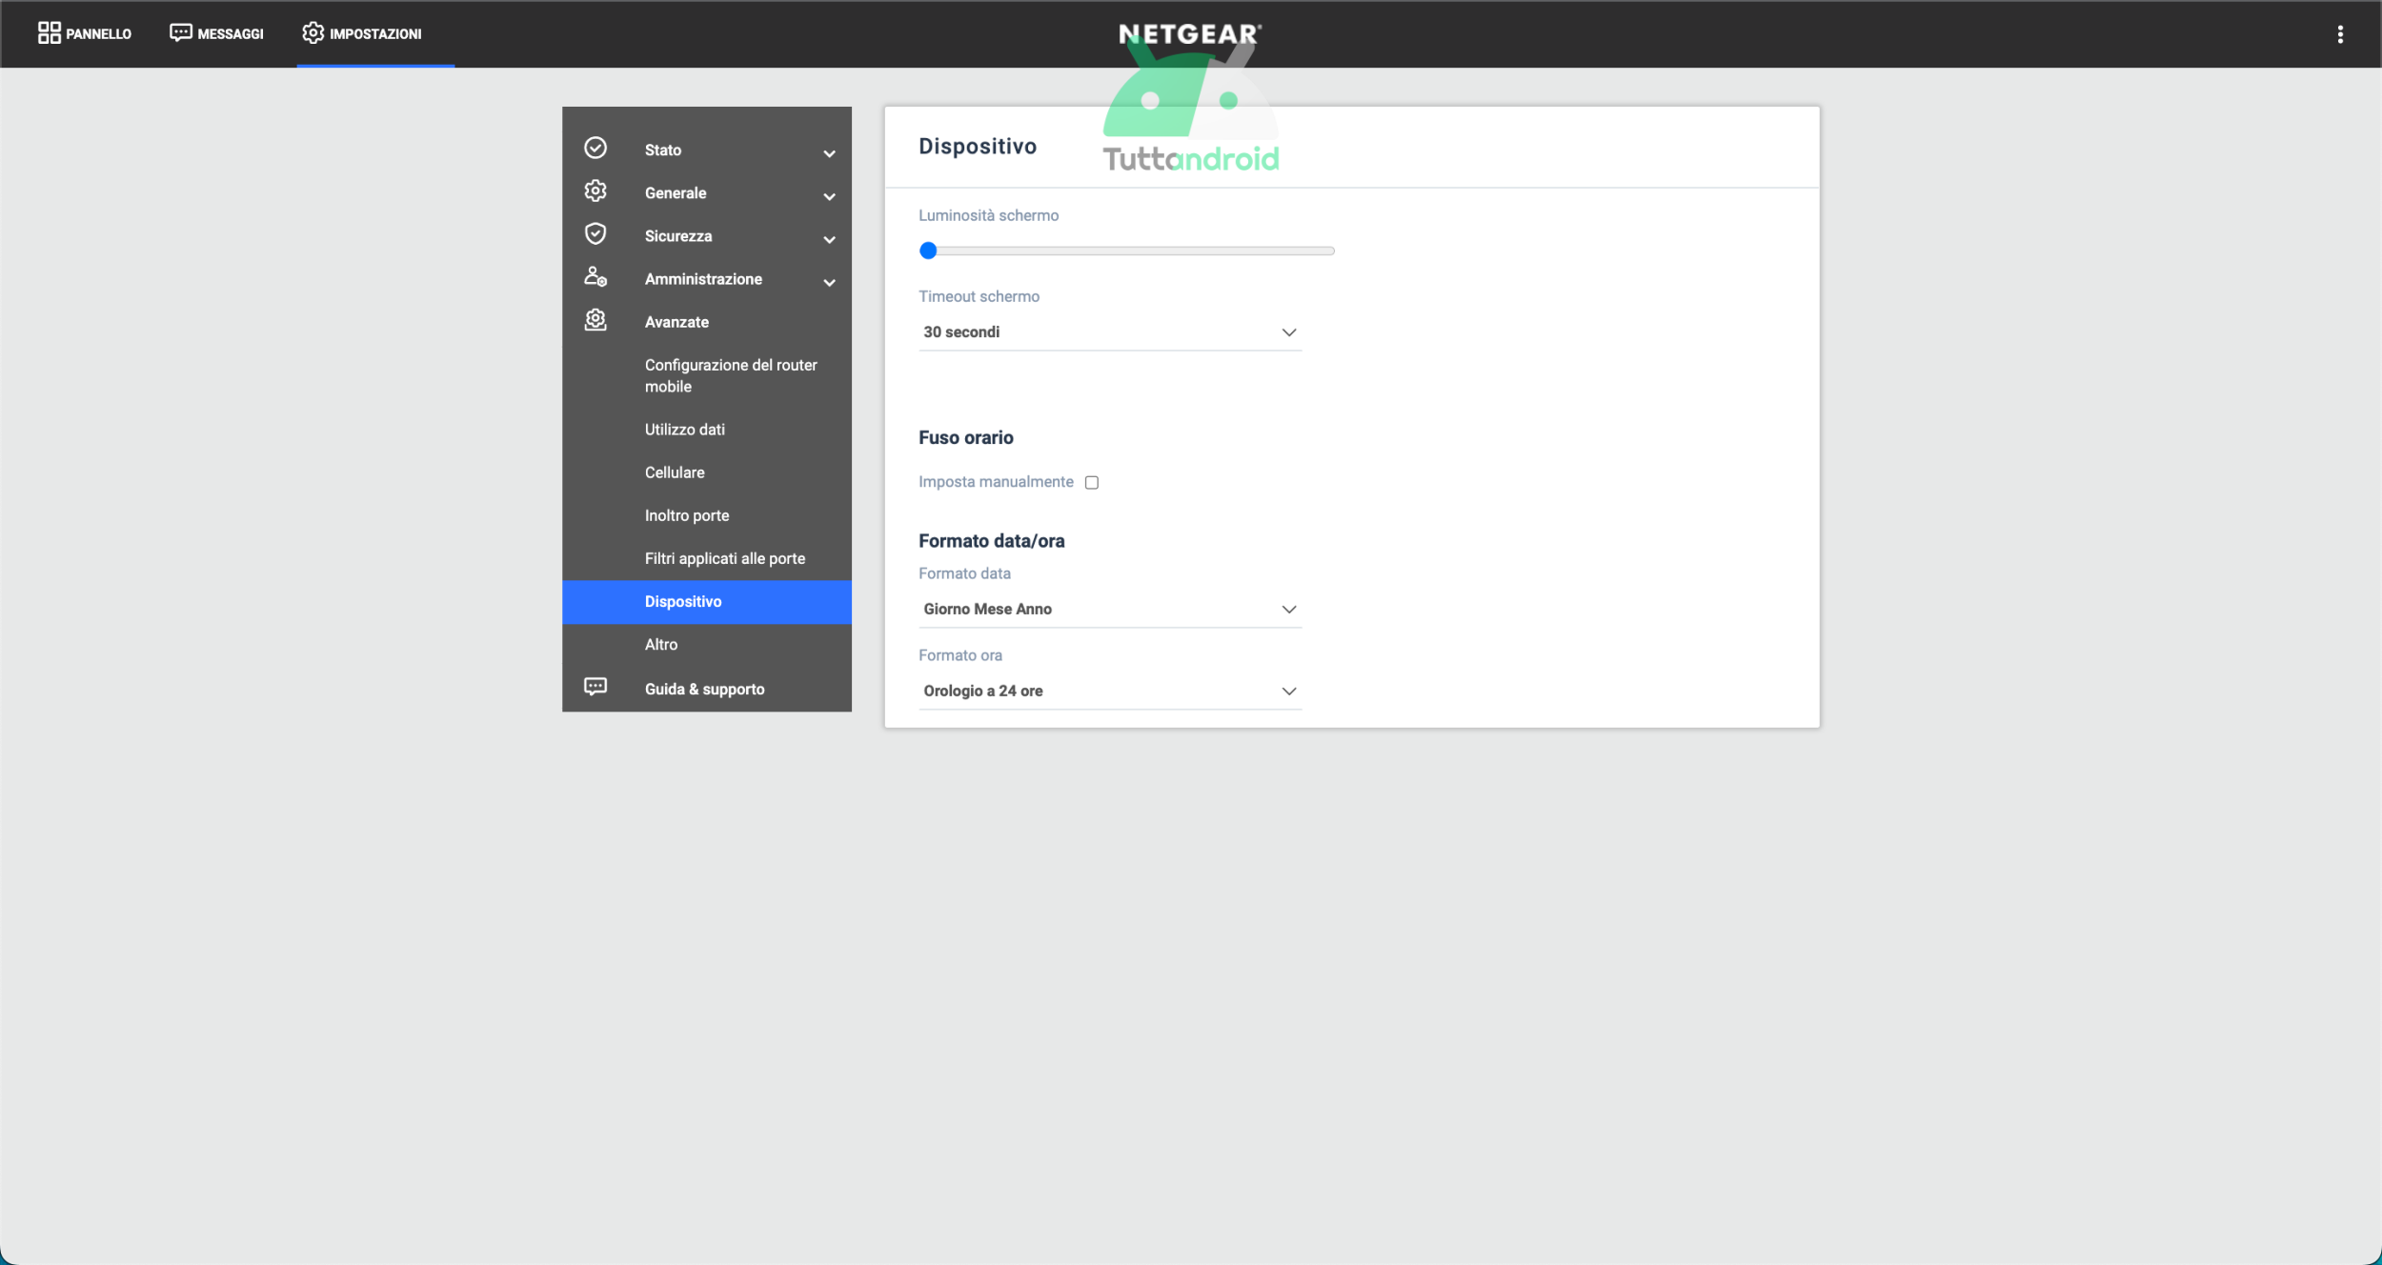Click the Dispositivo page title
The image size is (2382, 1265).
click(978, 146)
